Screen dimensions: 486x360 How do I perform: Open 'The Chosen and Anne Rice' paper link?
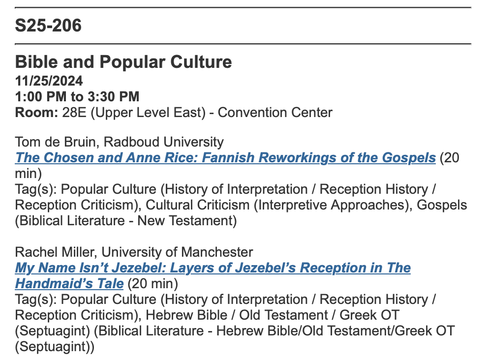(225, 158)
